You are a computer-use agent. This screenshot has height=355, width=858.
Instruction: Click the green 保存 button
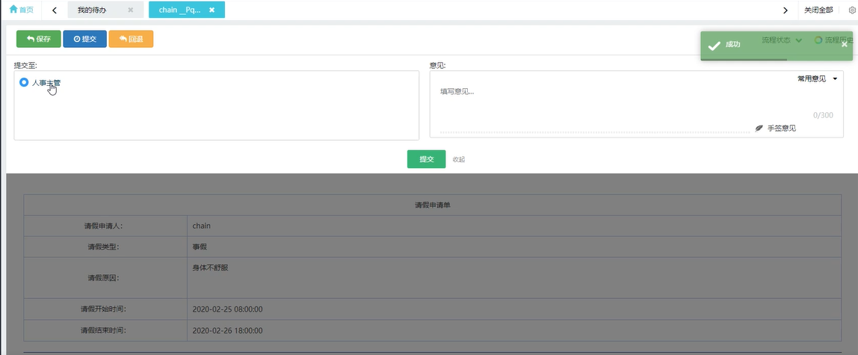tap(39, 39)
